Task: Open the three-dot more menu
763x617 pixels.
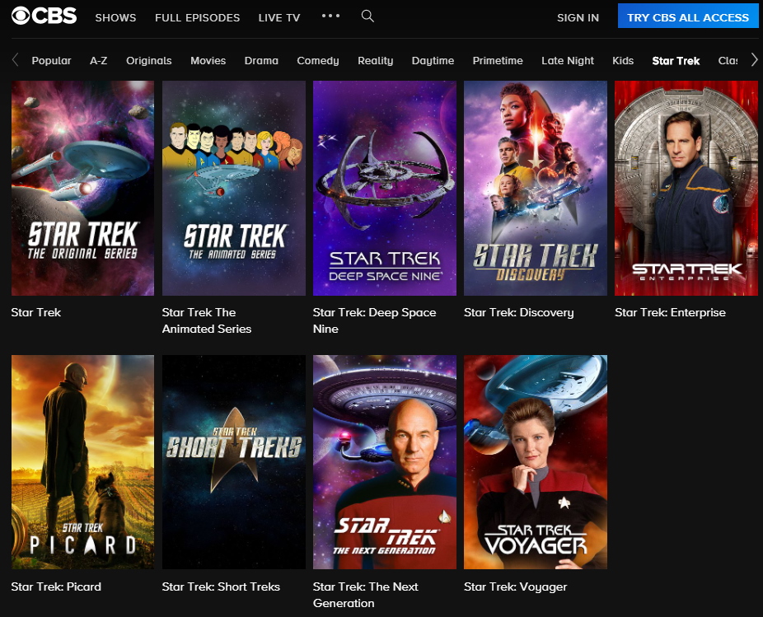Action: 330,16
